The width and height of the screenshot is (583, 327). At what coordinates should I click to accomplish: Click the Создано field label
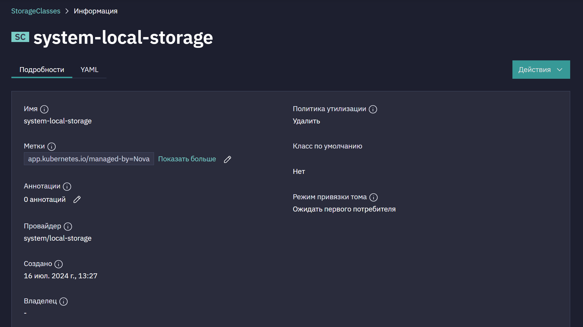(38, 264)
